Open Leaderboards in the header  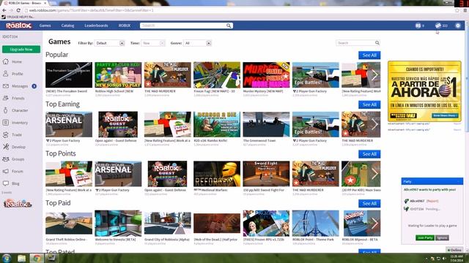click(x=96, y=26)
